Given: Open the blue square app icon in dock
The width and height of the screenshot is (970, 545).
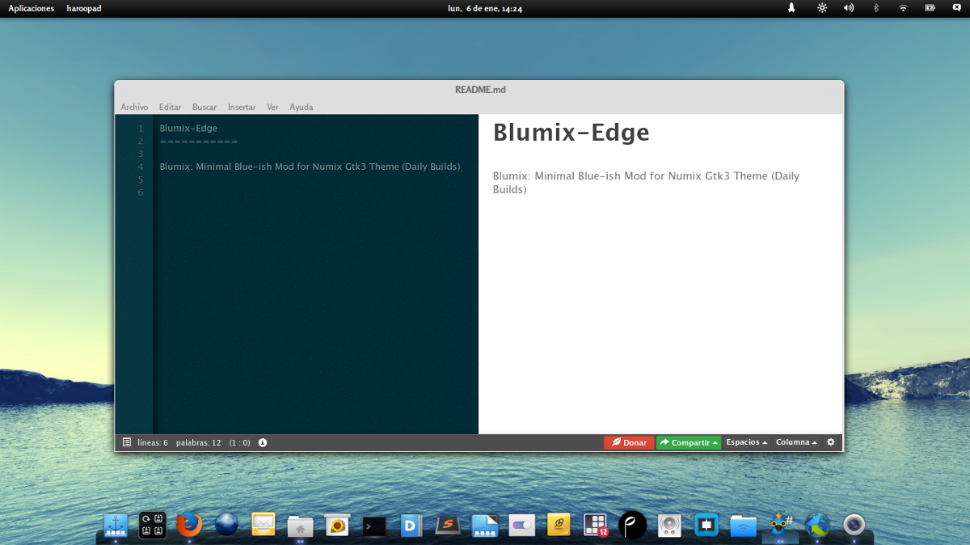Looking at the screenshot, I should (706, 526).
